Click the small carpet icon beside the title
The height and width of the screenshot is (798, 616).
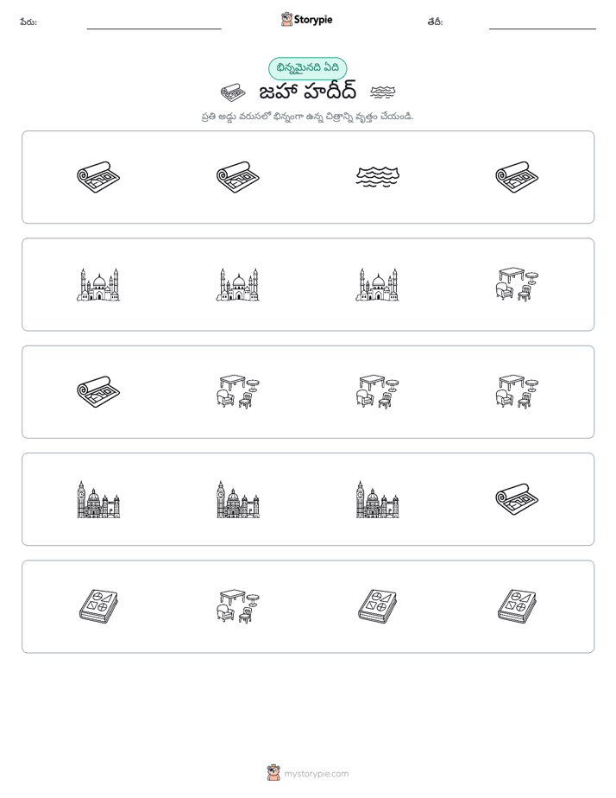click(233, 92)
